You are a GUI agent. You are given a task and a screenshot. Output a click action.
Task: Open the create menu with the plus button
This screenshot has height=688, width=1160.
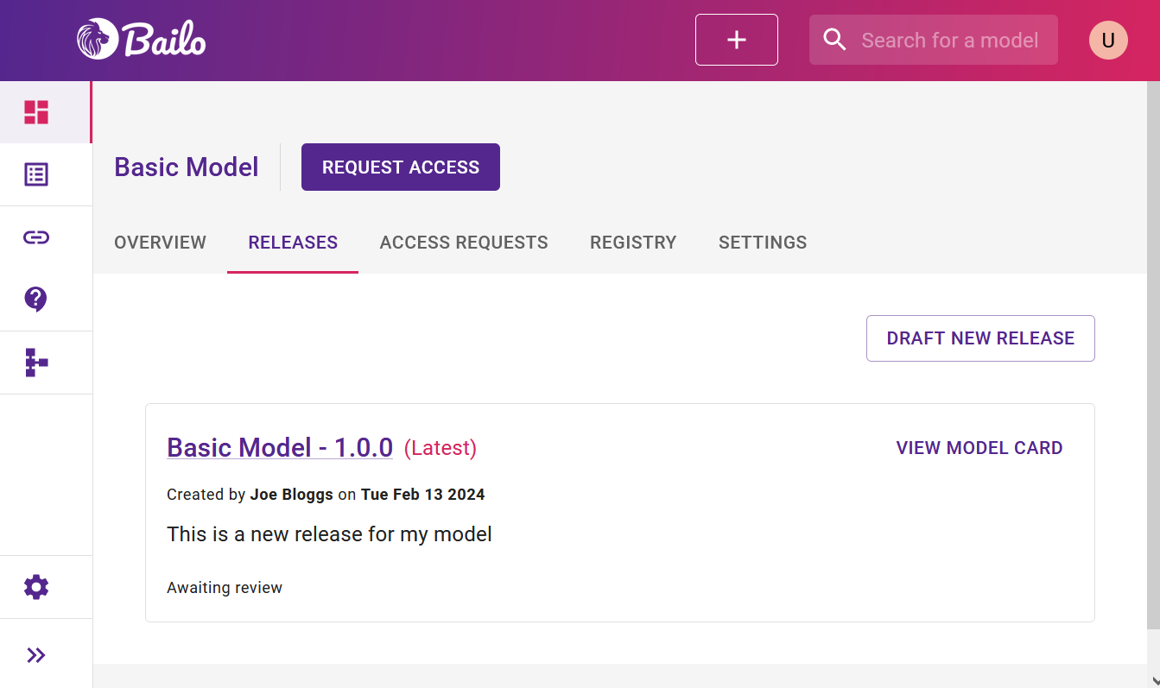point(736,39)
